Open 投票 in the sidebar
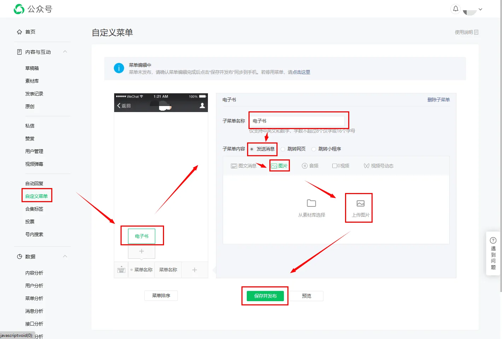 coord(30,222)
